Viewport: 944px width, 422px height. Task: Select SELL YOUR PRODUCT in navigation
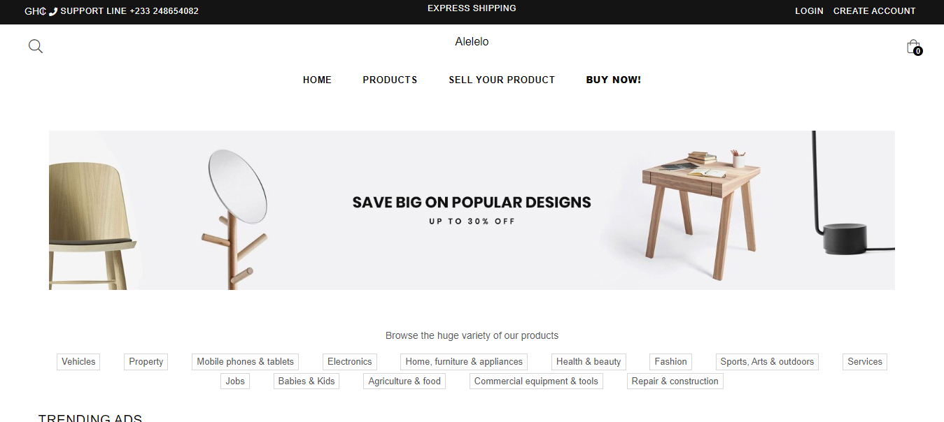point(502,80)
